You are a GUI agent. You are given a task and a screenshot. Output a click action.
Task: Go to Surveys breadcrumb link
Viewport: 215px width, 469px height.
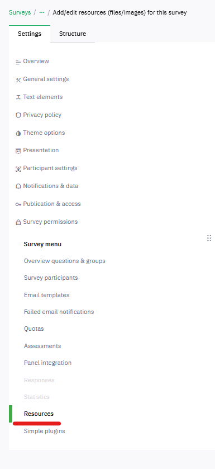20,12
